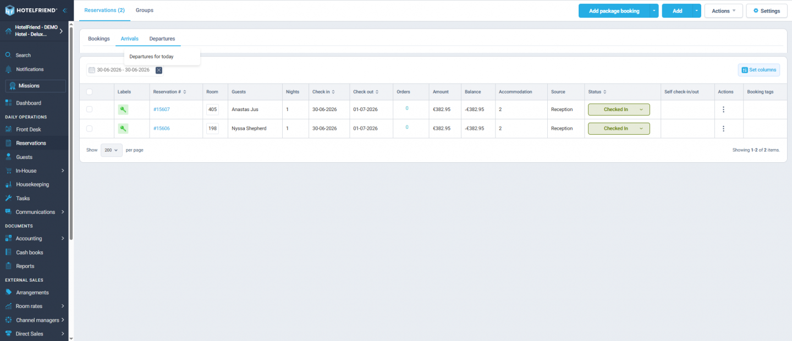Click Departures for today tooltip
Image resolution: width=792 pixels, height=341 pixels.
[x=151, y=57]
